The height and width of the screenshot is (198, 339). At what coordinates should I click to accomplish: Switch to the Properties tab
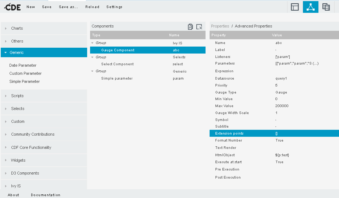point(220,26)
